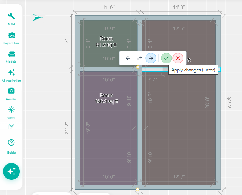Viewport: 242px width, 195px height.
Task: Select the right arrow direction button
Action: pyautogui.click(x=151, y=58)
